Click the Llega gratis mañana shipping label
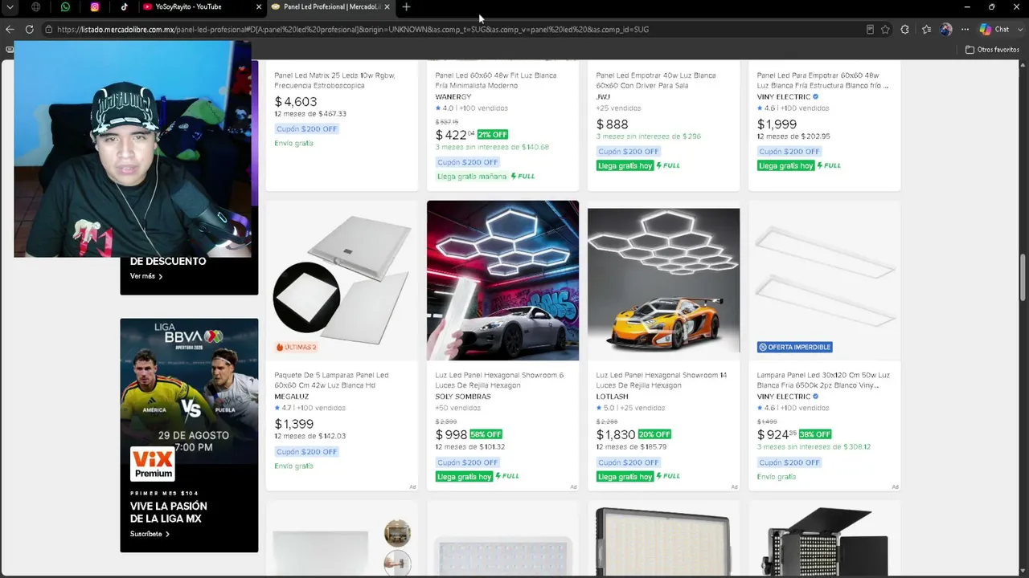Image resolution: width=1029 pixels, height=578 pixels. click(x=472, y=177)
